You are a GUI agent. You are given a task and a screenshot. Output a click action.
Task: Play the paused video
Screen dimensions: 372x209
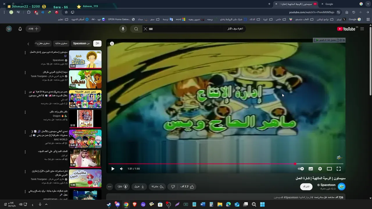tap(113, 169)
